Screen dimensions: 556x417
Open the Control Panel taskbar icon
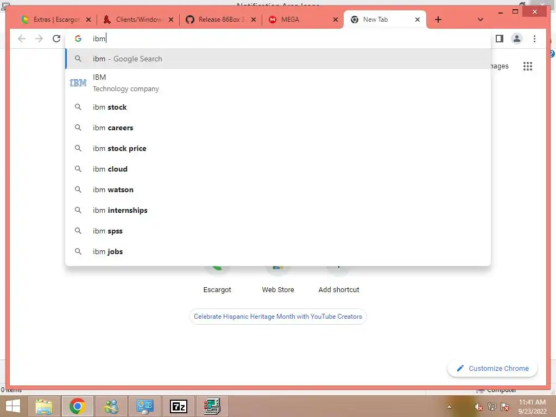144,406
